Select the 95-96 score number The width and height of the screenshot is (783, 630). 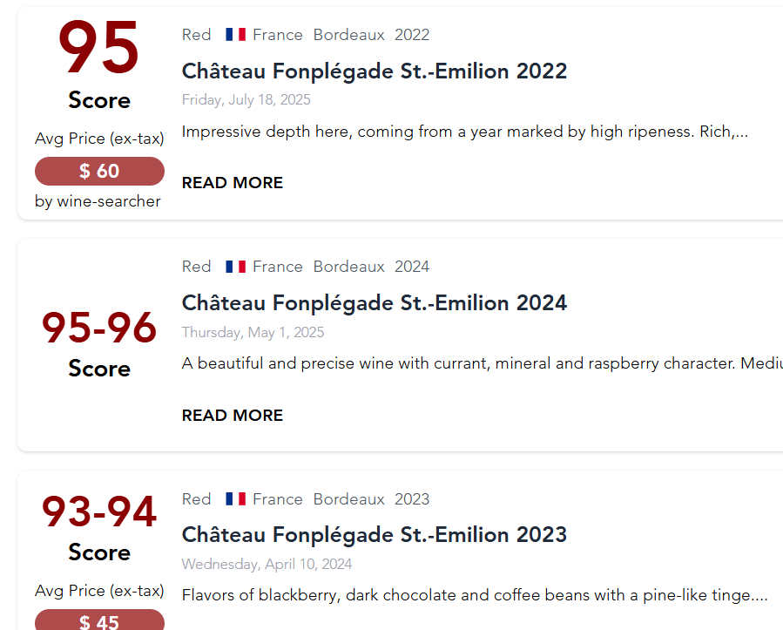tap(99, 329)
